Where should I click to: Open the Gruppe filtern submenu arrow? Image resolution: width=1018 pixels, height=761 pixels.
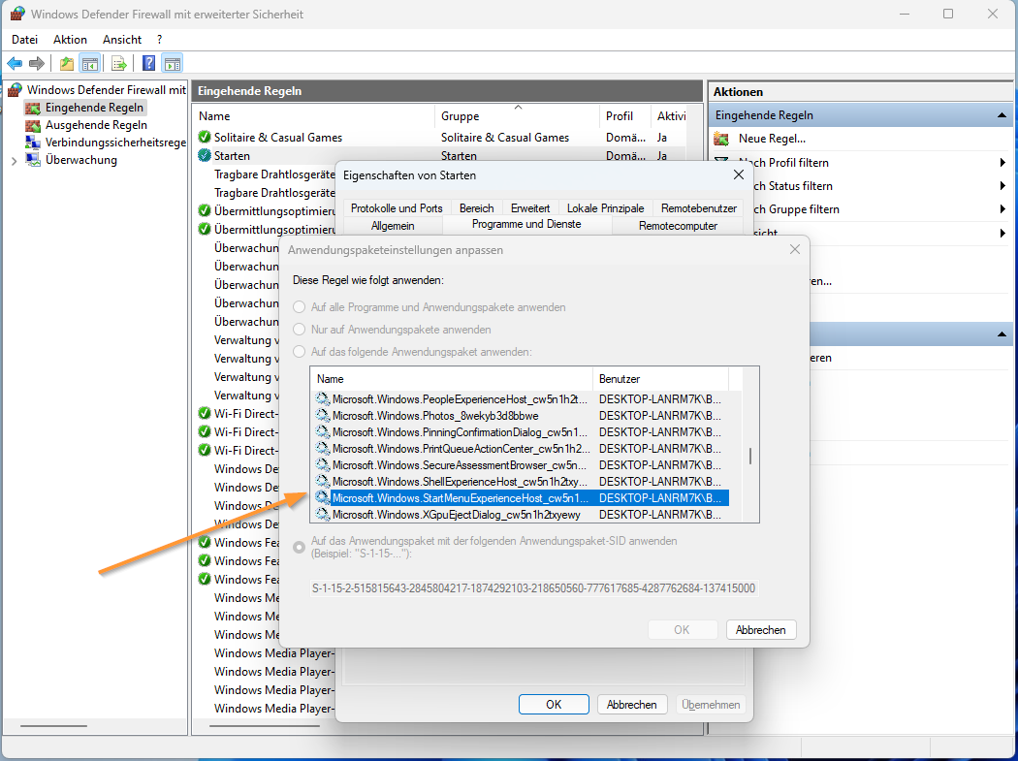click(x=1003, y=209)
